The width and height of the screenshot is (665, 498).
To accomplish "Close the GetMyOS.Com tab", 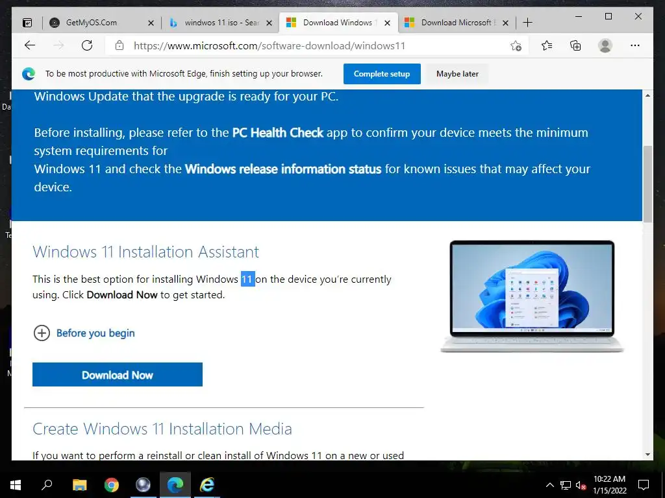I will click(151, 23).
